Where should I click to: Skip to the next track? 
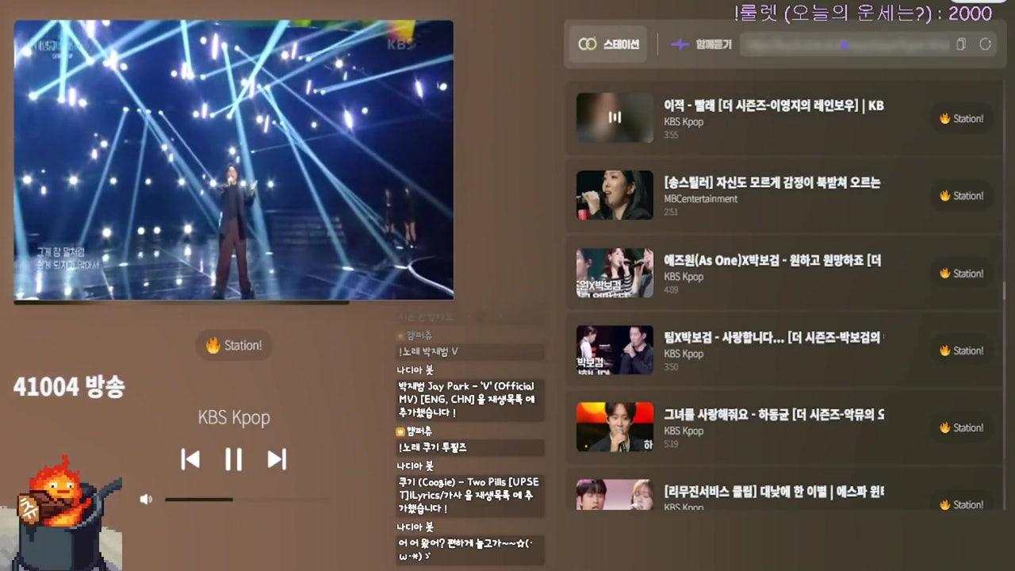tap(276, 459)
